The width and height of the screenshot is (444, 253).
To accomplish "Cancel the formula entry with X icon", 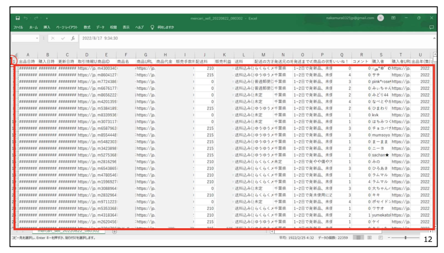I will pos(52,38).
